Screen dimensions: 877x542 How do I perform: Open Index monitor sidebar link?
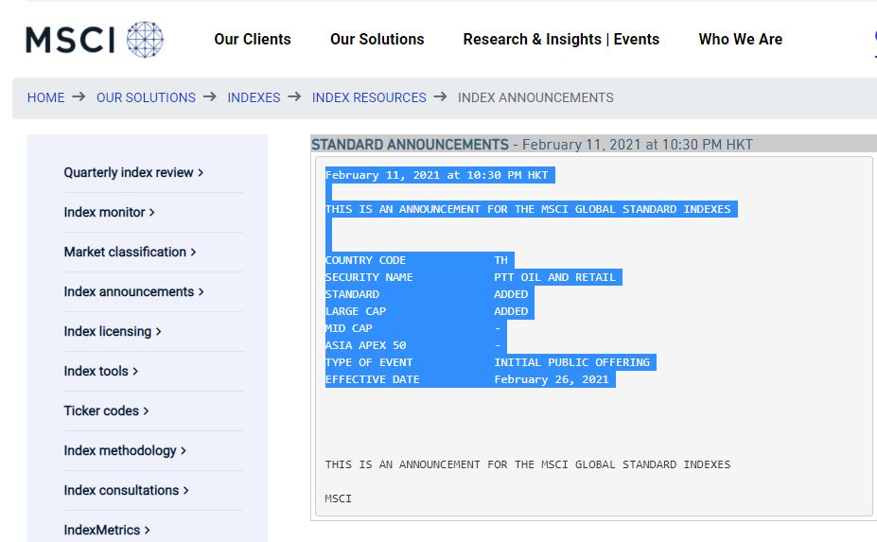[109, 212]
